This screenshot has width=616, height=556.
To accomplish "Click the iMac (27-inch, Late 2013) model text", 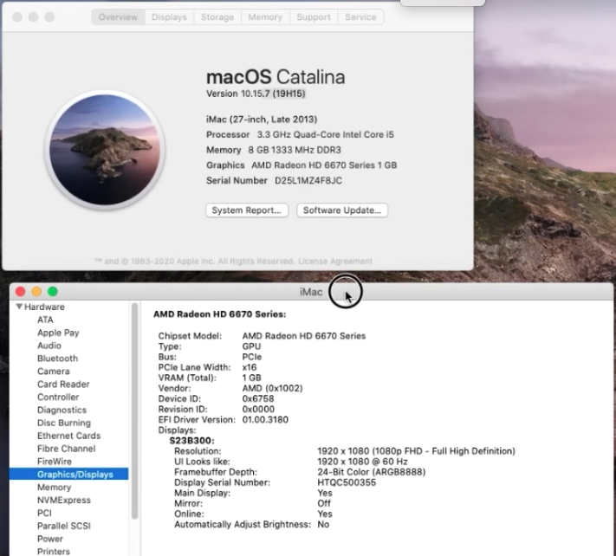I will [x=262, y=120].
